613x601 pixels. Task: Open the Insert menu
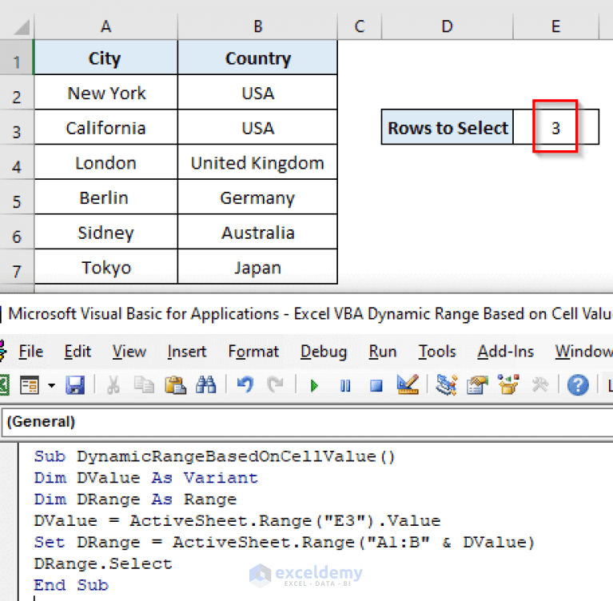point(187,351)
